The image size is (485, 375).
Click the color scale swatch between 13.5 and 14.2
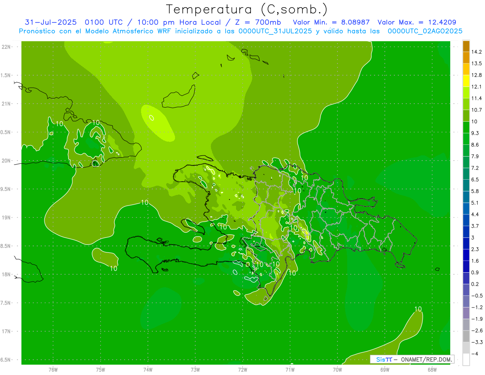(x=466, y=57)
